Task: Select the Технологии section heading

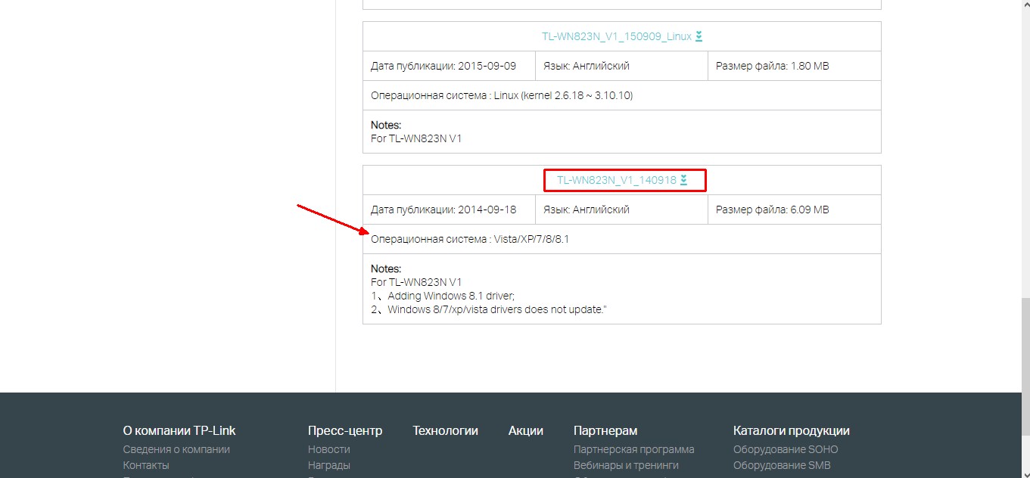Action: (445, 430)
